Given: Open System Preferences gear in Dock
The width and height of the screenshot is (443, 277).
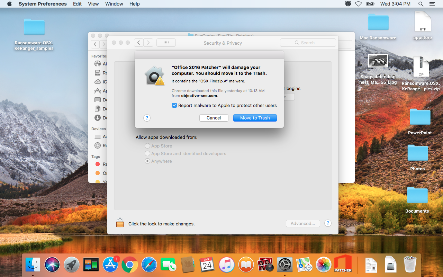Looking at the screenshot, I should click(x=285, y=265).
